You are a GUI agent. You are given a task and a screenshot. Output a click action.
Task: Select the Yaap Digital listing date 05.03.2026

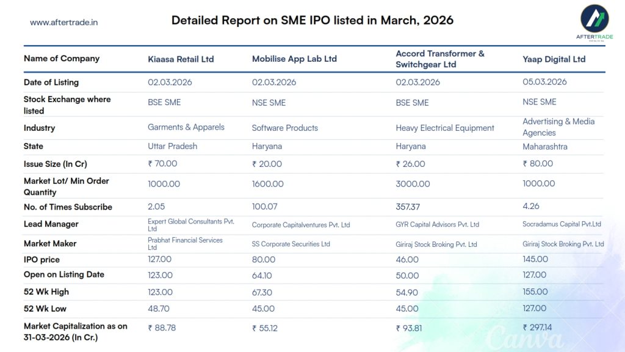coord(544,82)
